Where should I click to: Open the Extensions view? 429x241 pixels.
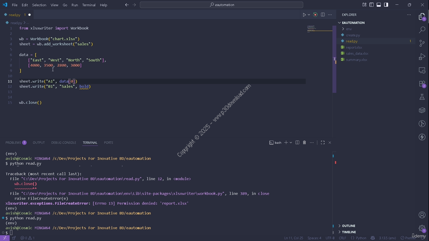click(422, 84)
